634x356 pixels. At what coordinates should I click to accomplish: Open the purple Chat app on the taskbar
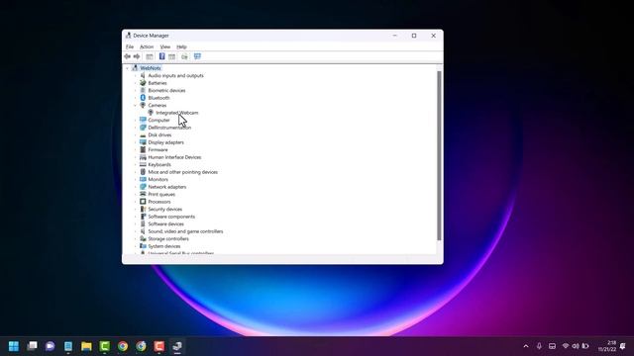pos(51,346)
